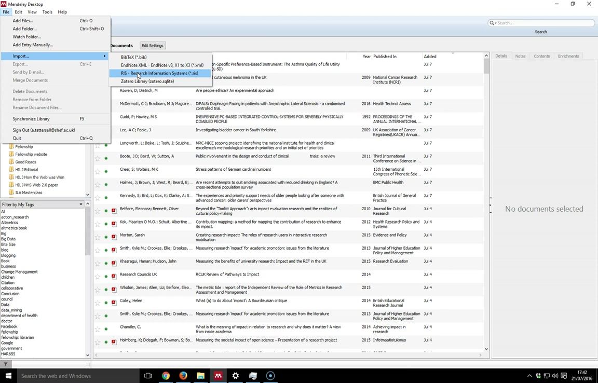Image resolution: width=598 pixels, height=383 pixels.
Task: Open the HILJ Editorial folder
Action: pyautogui.click(x=26, y=169)
